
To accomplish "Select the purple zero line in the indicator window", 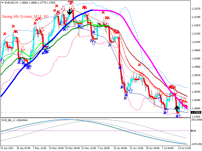I will pyautogui.click(x=95, y=131).
